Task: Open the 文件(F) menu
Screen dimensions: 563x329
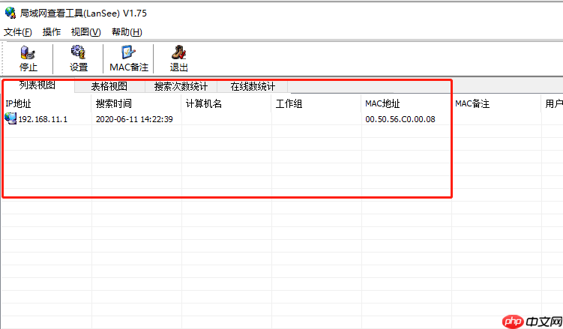Action: point(18,32)
